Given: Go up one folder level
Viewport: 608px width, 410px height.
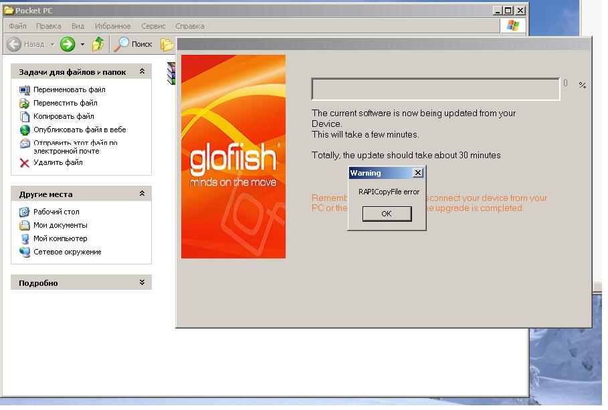Looking at the screenshot, I should [98, 44].
